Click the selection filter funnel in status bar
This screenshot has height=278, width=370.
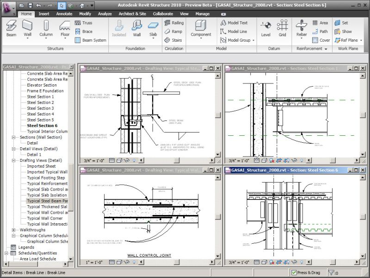pyautogui.click(x=331, y=272)
